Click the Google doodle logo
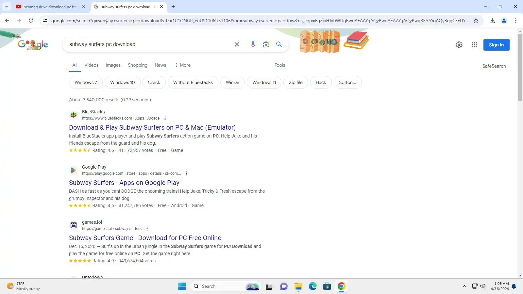This screenshot has width=523, height=294. coord(33,44)
